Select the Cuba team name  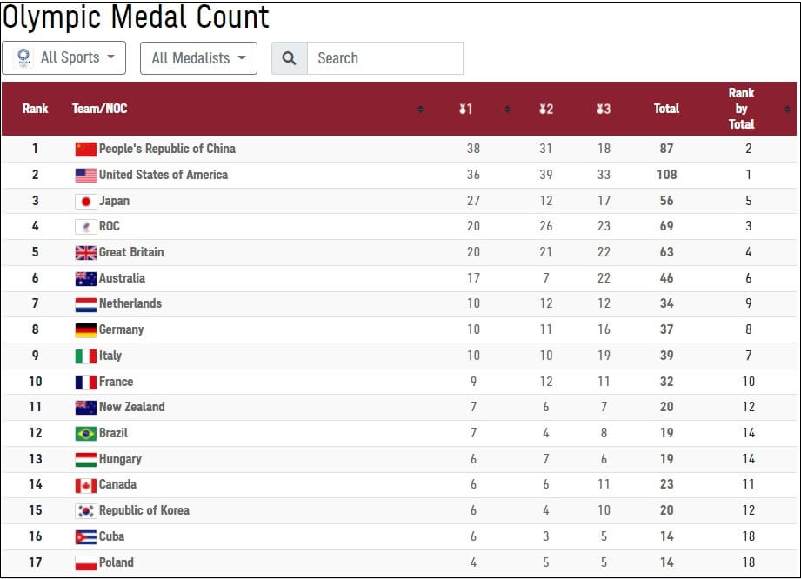pos(111,536)
